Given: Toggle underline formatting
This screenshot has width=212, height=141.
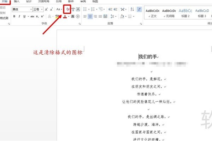Looking at the screenshot, I should pyautogui.click(x=24, y=17).
